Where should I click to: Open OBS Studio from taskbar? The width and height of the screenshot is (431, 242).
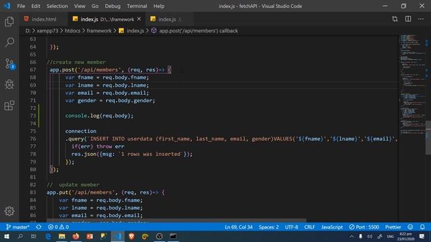[159, 236]
